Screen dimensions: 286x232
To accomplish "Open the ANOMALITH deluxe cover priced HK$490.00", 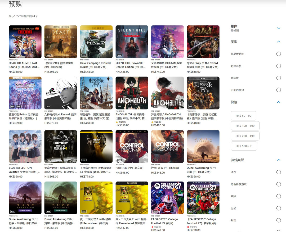I will click(x=167, y=93).
